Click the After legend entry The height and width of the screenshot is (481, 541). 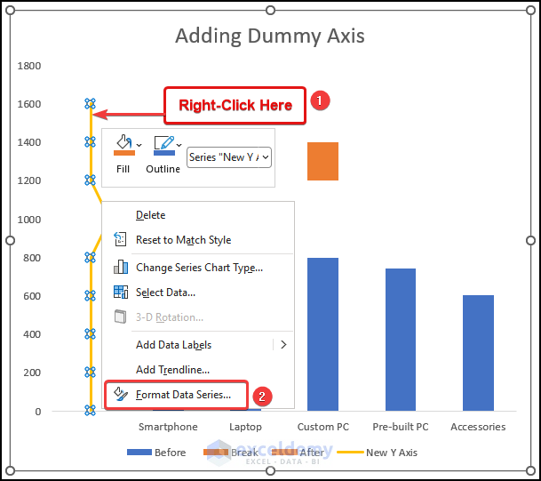tap(298, 453)
